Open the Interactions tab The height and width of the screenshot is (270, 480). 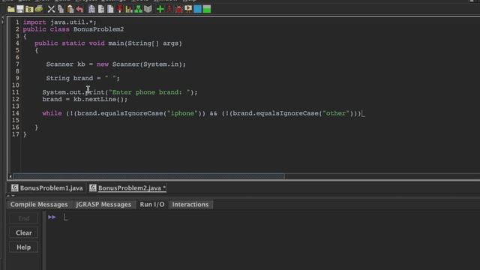coord(190,205)
